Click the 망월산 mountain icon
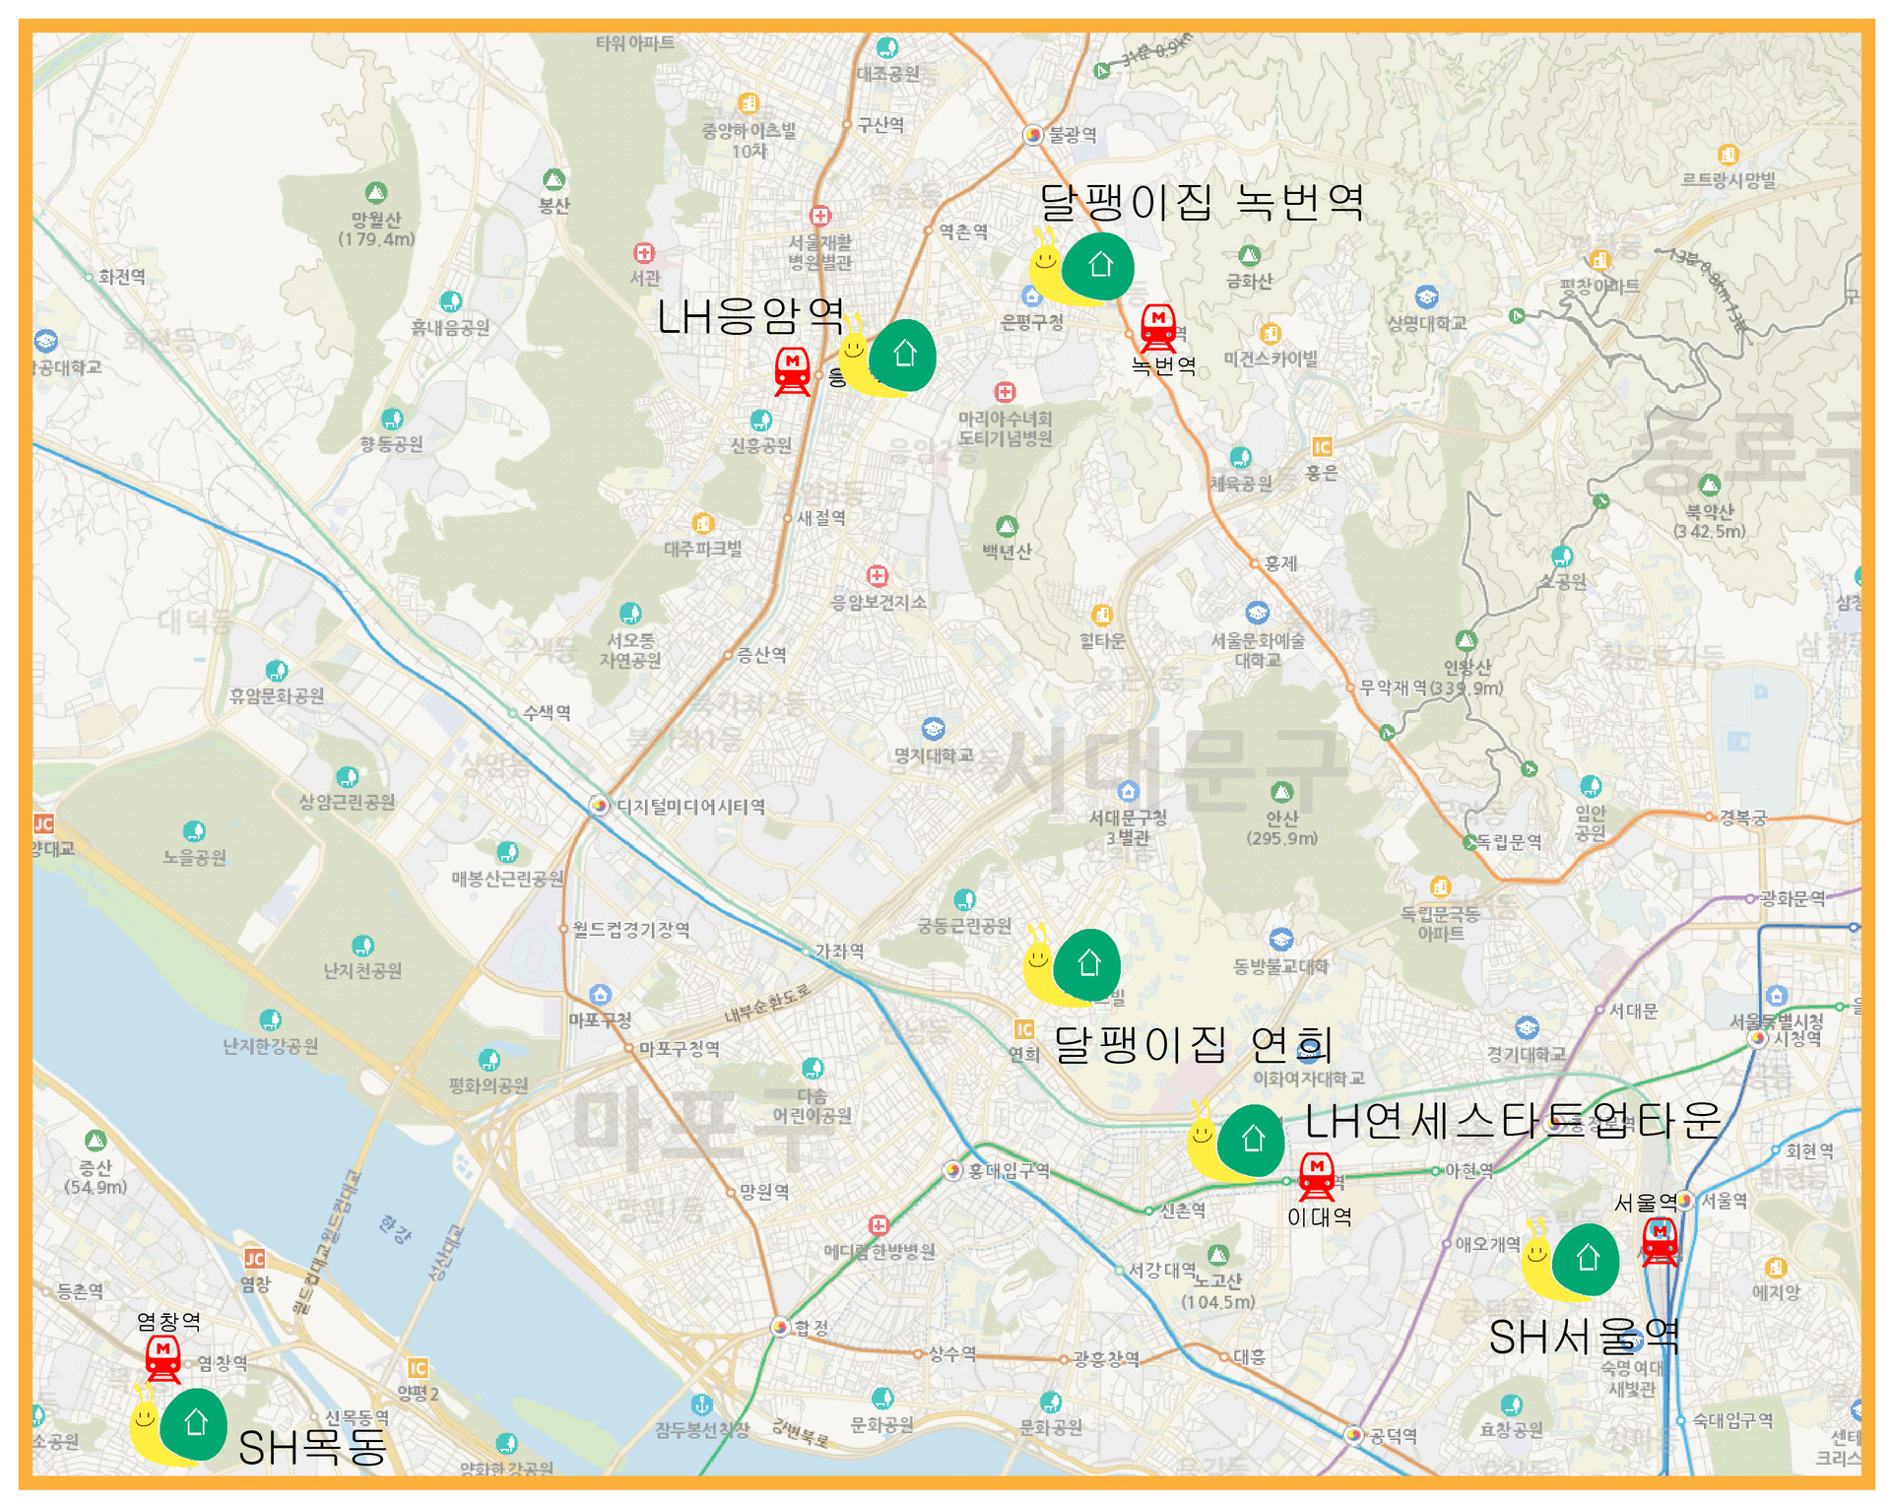Screen dimensions: 1891x1506 pyautogui.click(x=375, y=192)
